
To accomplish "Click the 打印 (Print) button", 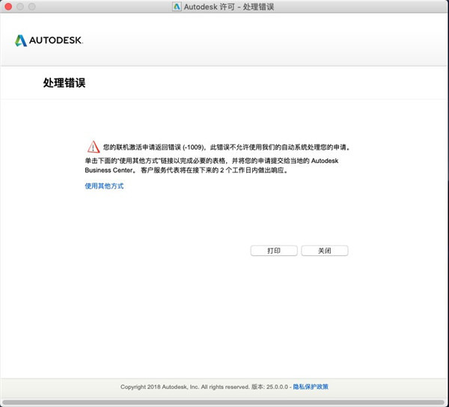I will tap(274, 251).
